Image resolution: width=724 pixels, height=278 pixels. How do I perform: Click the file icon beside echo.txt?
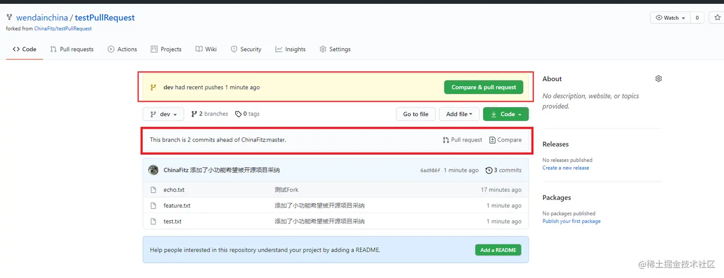[x=154, y=190]
